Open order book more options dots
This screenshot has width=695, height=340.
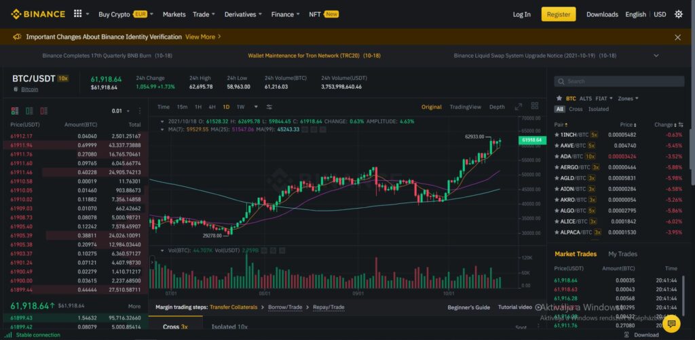140,110
